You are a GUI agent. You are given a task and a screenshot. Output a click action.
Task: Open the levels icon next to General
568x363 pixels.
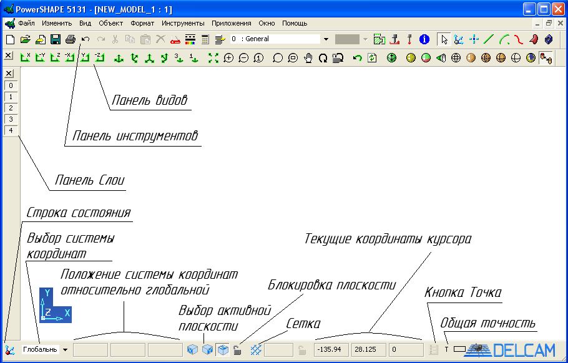pyautogui.click(x=220, y=39)
